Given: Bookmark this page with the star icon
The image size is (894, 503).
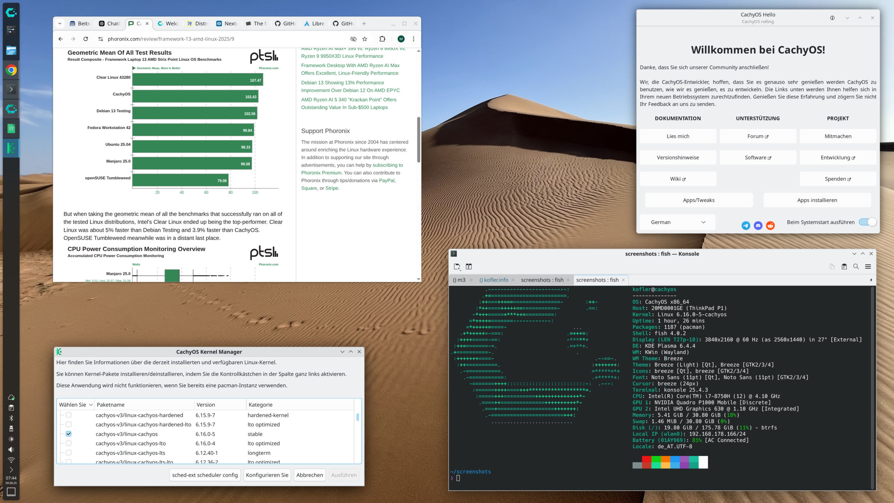Looking at the screenshot, I should pos(365,39).
